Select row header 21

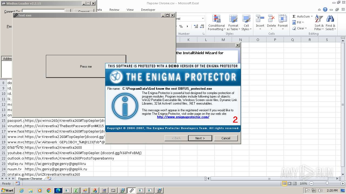(4, 153)
